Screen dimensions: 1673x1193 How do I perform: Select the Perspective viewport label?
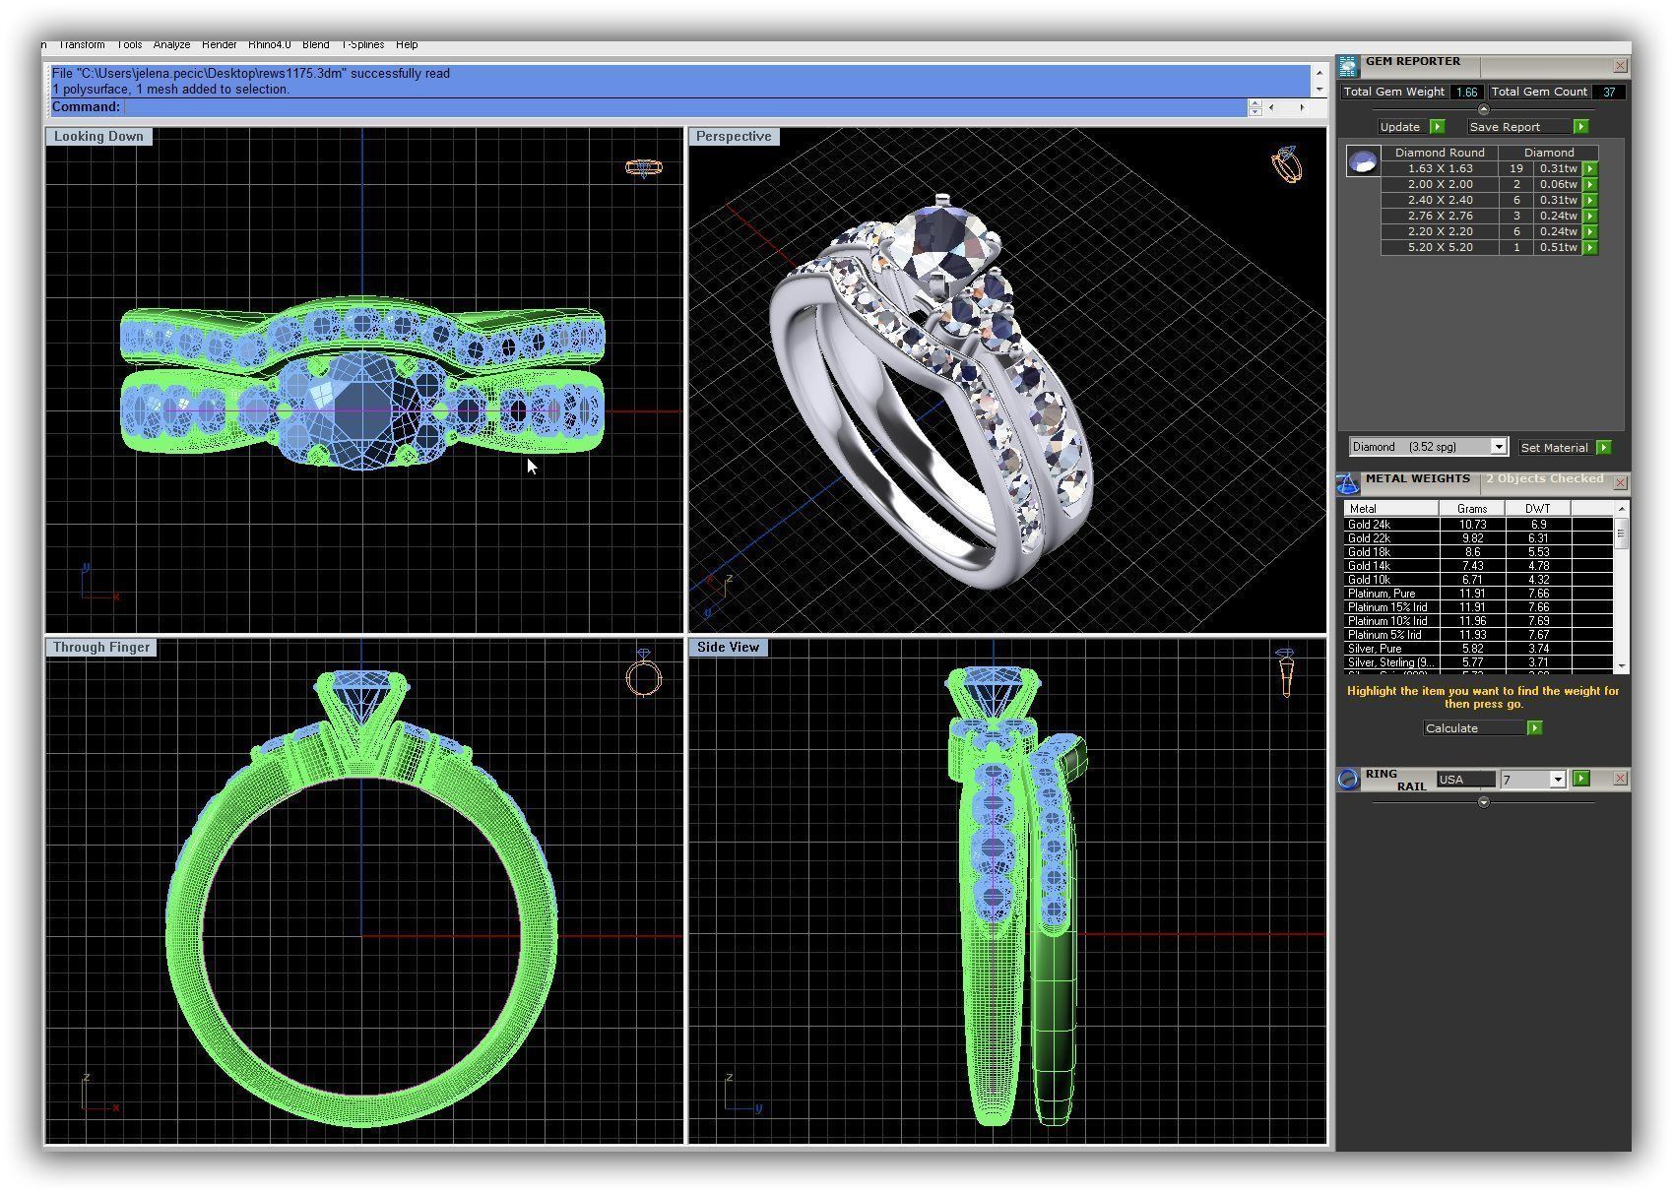(x=734, y=137)
